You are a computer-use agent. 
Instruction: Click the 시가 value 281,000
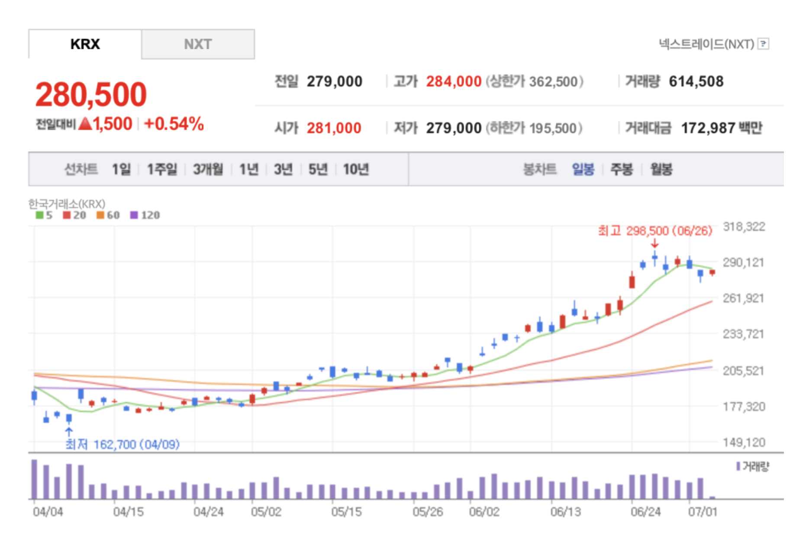tap(334, 128)
